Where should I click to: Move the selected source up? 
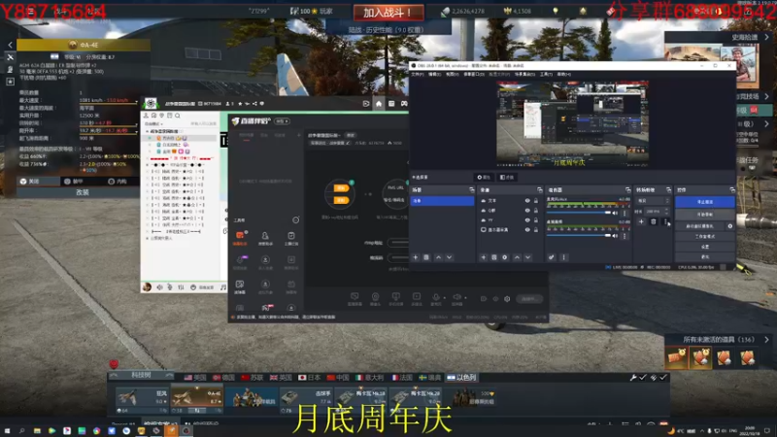pos(517,257)
